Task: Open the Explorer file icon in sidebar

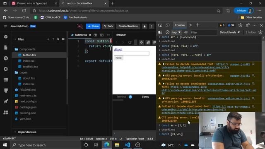Action: tap(6, 48)
